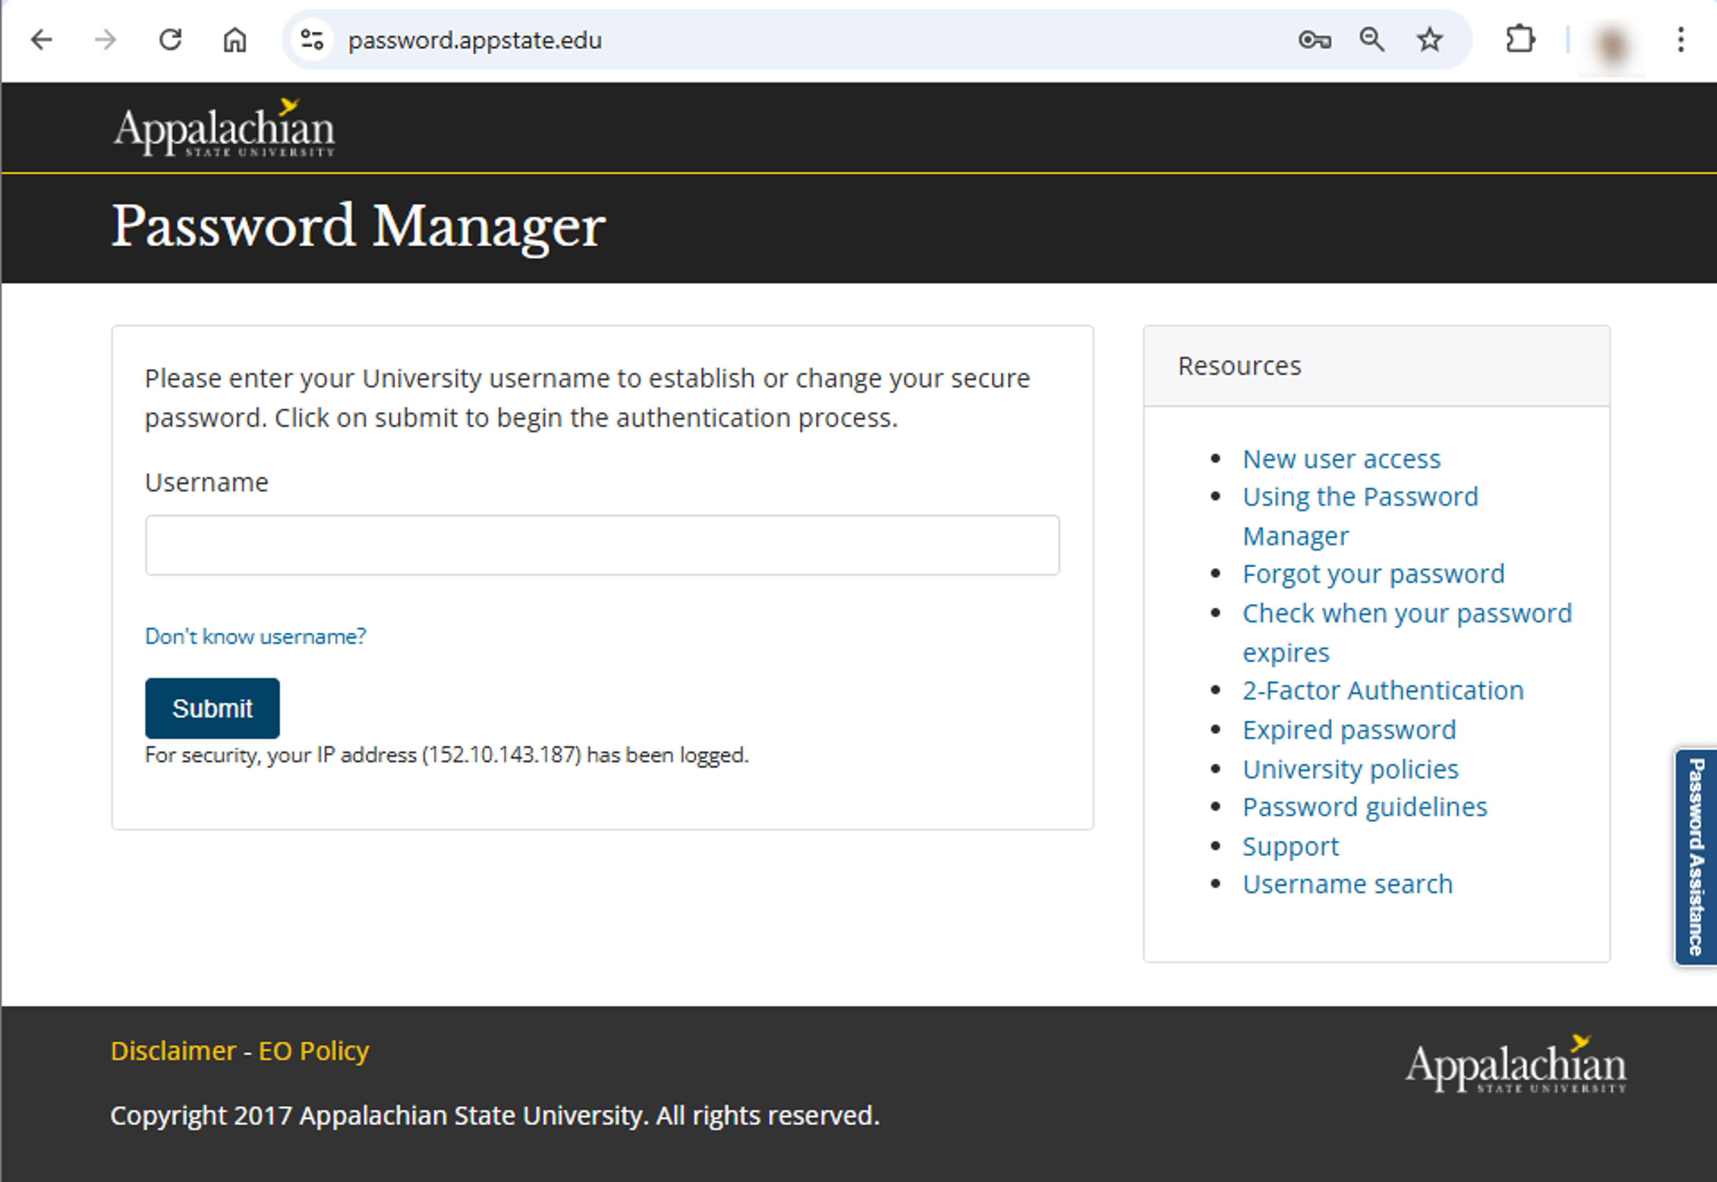Viewport: 1717px width, 1182px height.
Task: Focus the Username input field
Action: point(602,545)
